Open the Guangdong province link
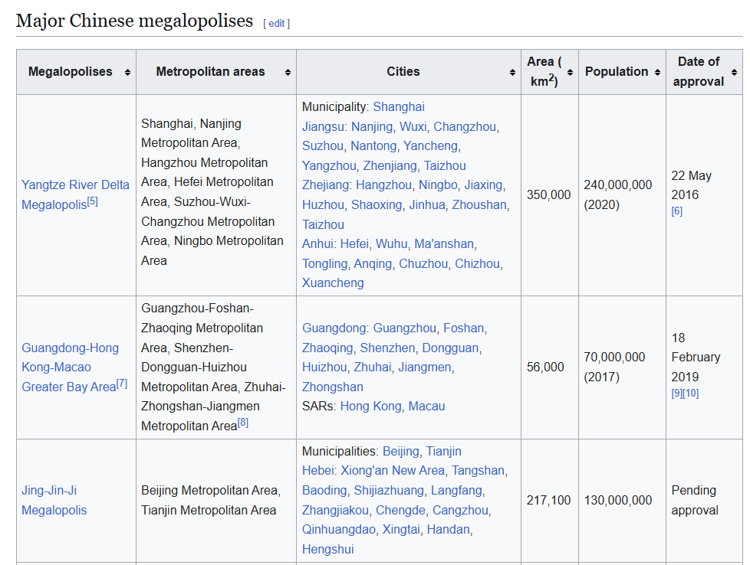This screenshot has width=750, height=565. pos(334,328)
